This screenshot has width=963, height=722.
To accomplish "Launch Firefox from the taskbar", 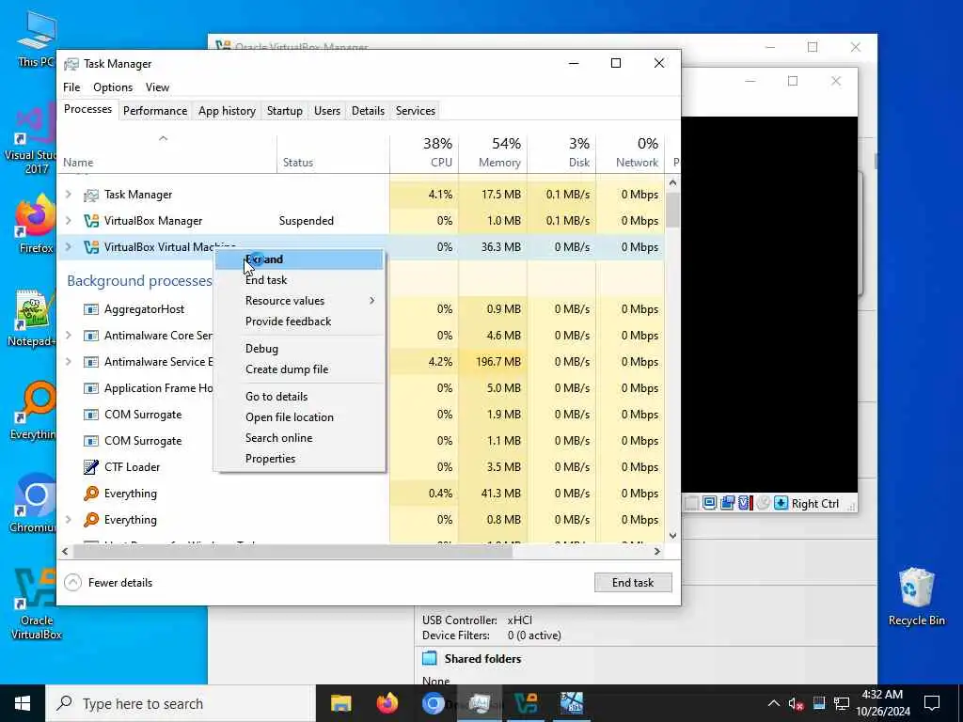I will [387, 703].
